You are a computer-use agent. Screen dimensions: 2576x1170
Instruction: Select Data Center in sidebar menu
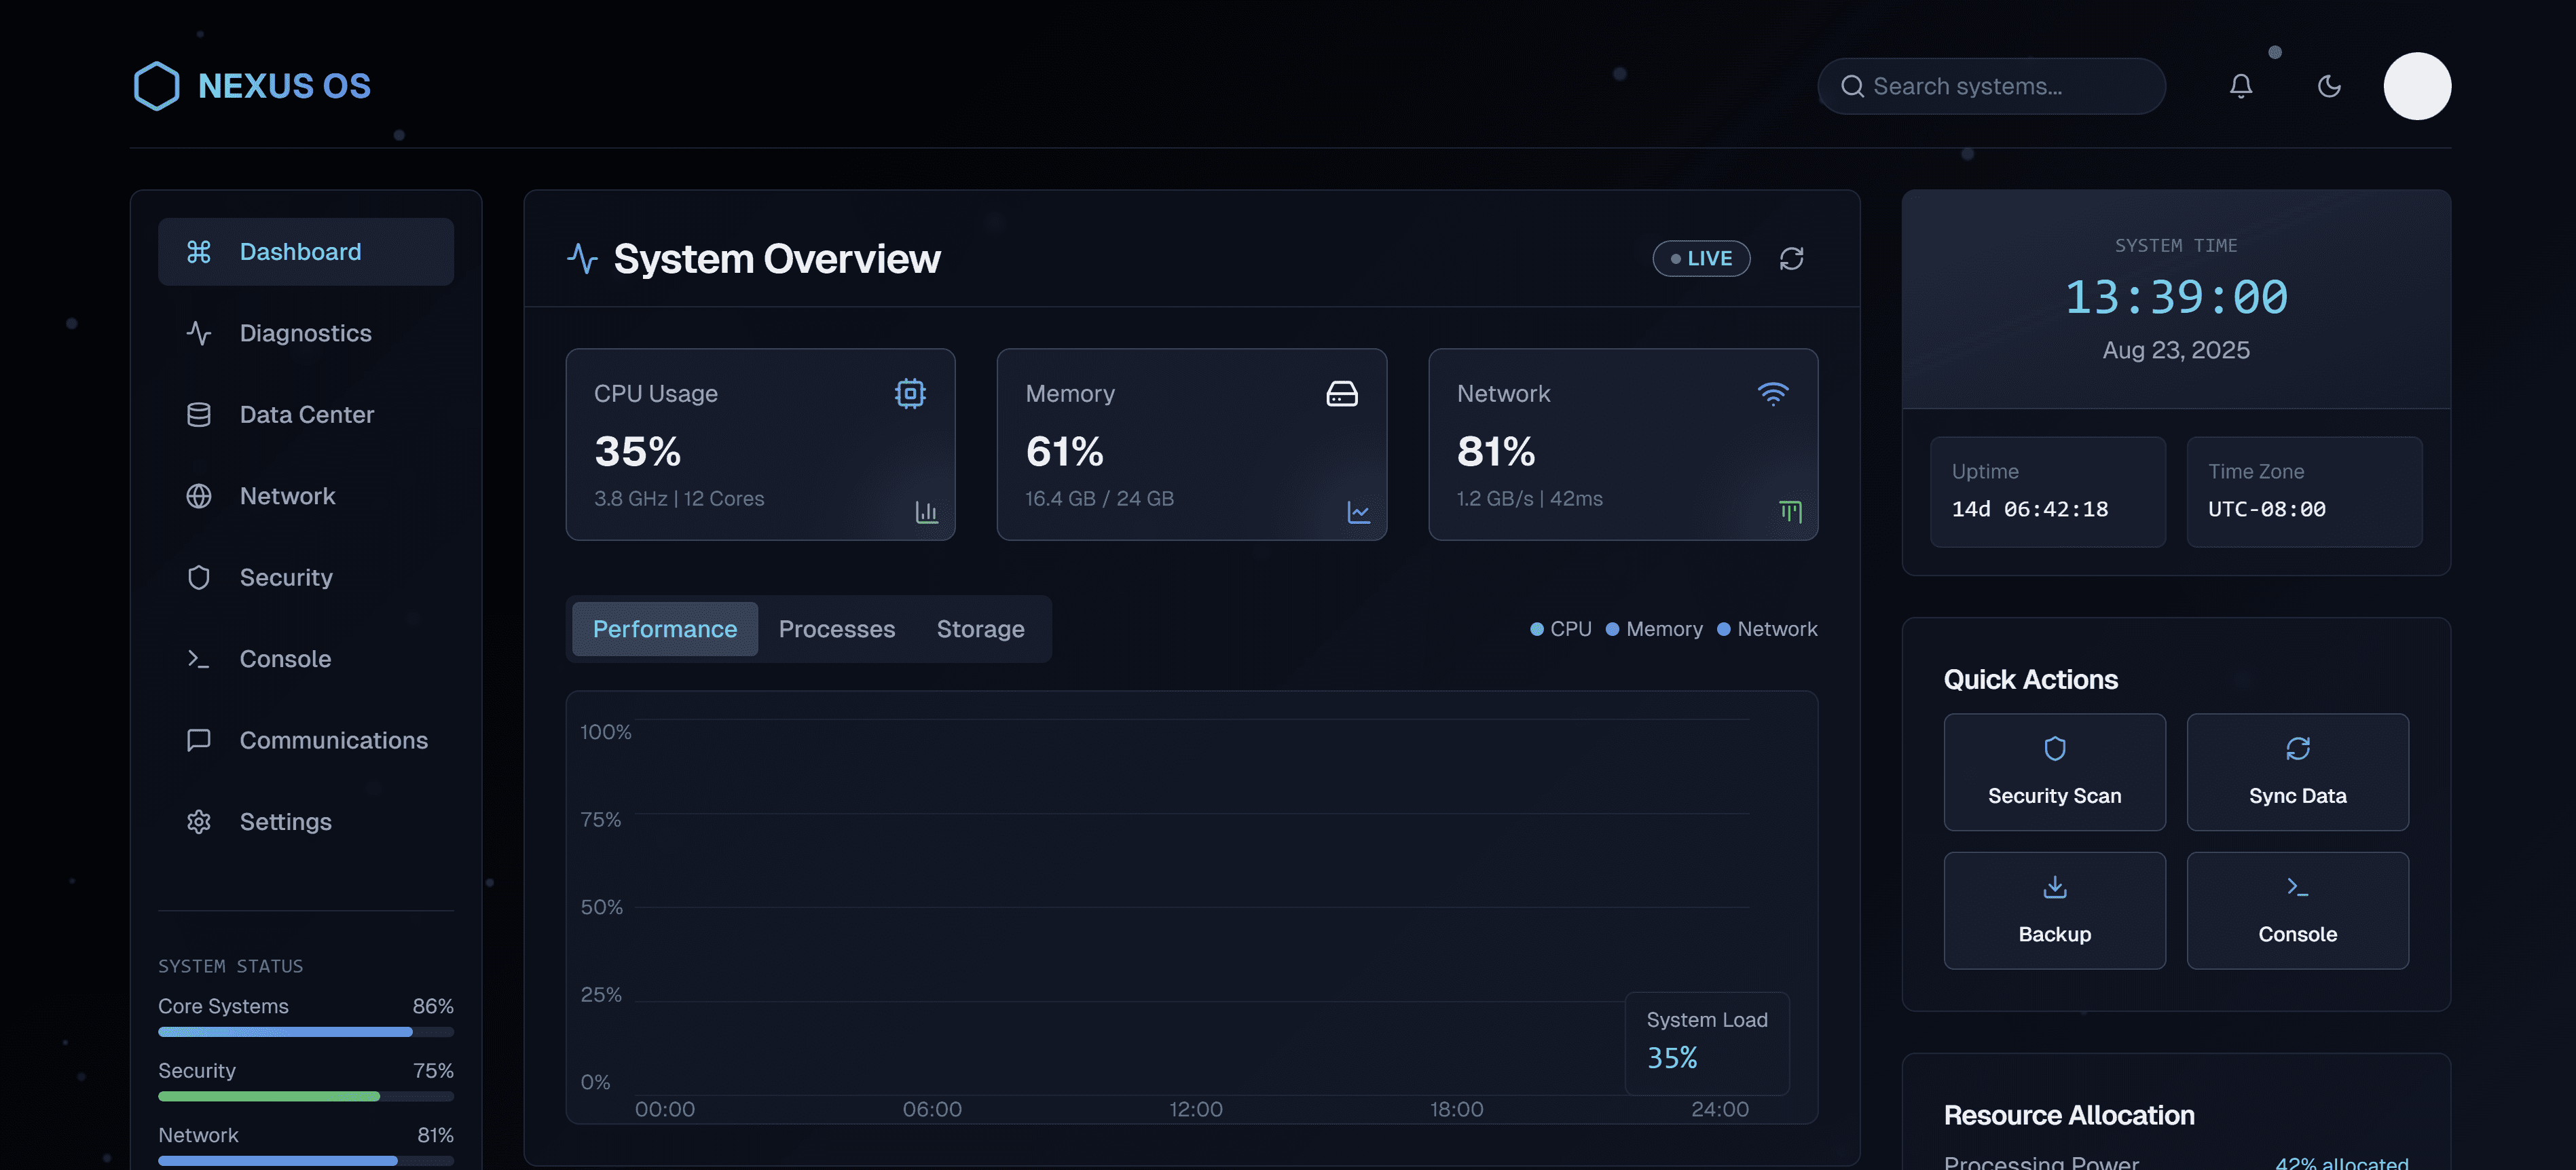pos(305,415)
